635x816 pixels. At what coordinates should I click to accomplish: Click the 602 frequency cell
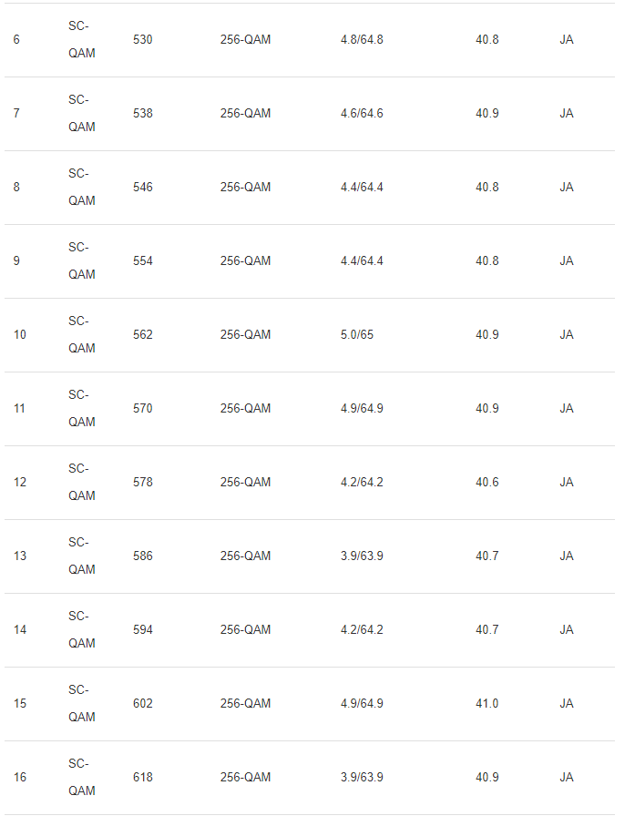point(143,704)
